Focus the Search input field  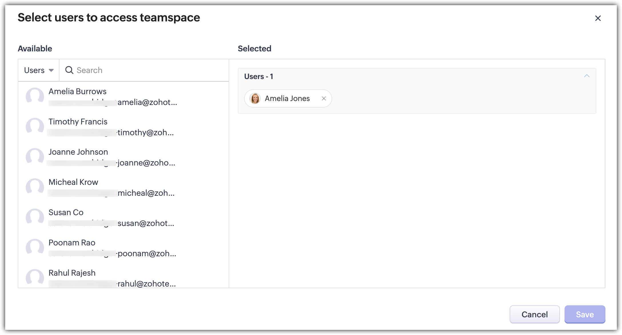(149, 70)
